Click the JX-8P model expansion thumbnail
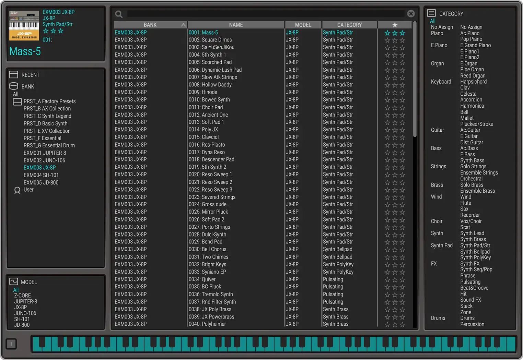This screenshot has height=360, width=523. pyautogui.click(x=24, y=26)
